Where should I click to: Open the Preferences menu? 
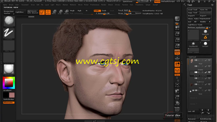[x=95, y=5]
